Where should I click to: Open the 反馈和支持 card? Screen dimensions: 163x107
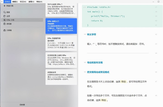tap(61, 77)
